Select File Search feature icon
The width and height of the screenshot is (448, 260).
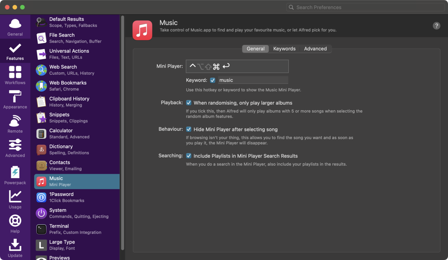pos(41,38)
